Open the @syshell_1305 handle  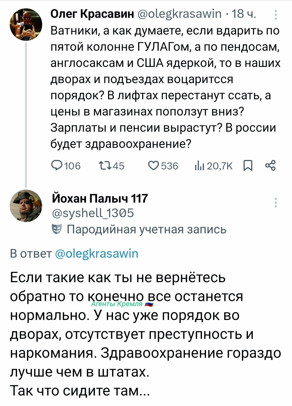(x=93, y=213)
